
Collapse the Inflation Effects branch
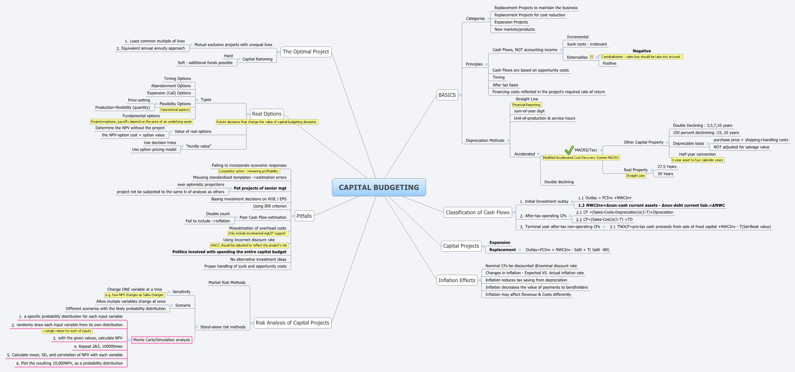point(479,280)
